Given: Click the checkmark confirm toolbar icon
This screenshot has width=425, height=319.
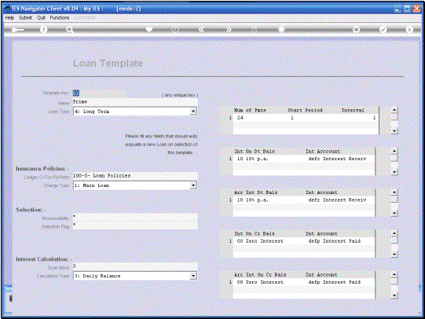Looking at the screenshot, I should (383, 30).
